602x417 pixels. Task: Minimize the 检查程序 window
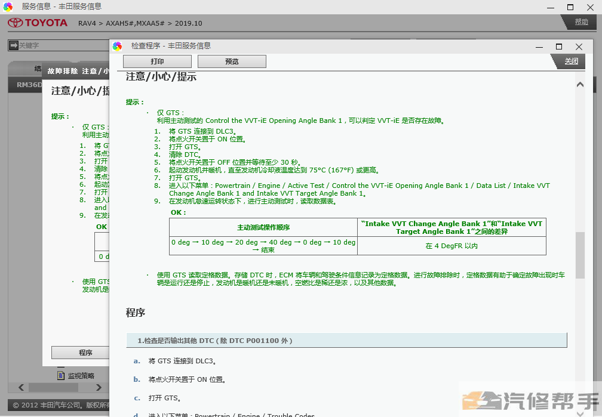tap(539, 47)
